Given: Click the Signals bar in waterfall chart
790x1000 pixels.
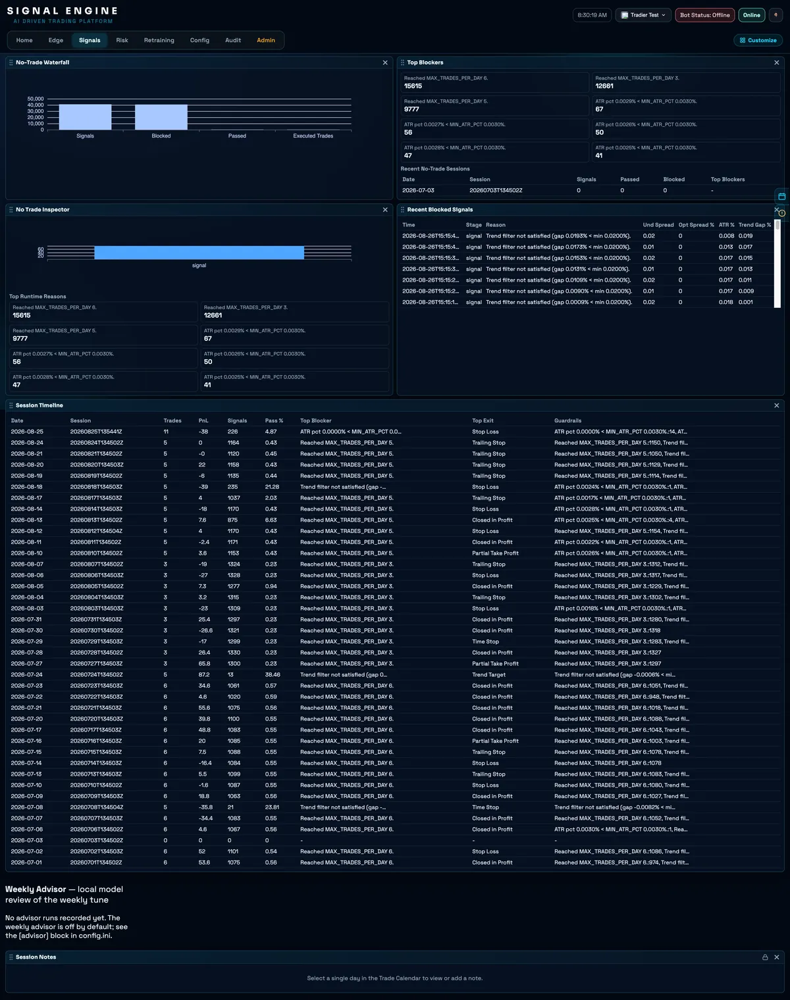Looking at the screenshot, I should pos(85,117).
